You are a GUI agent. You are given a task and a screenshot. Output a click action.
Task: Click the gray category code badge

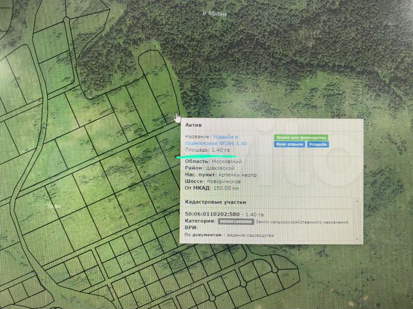[x=235, y=222]
